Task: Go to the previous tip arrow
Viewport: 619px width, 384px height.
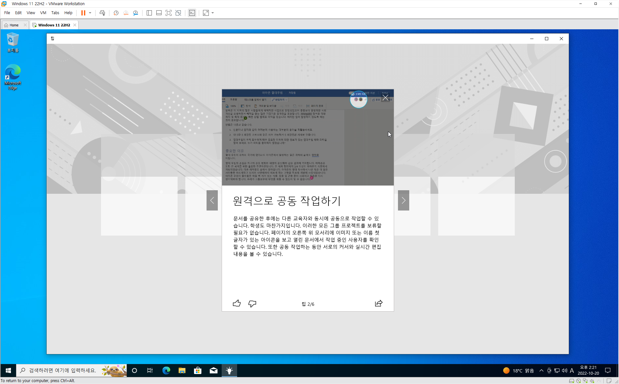Action: click(212, 200)
